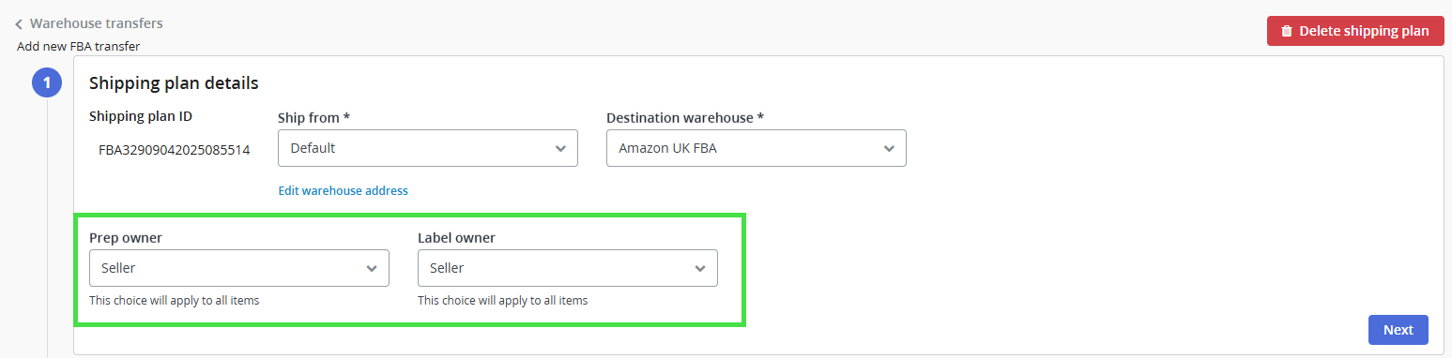The width and height of the screenshot is (1452, 358).
Task: Expand the Label owner Seller dropdown
Action: (x=568, y=268)
